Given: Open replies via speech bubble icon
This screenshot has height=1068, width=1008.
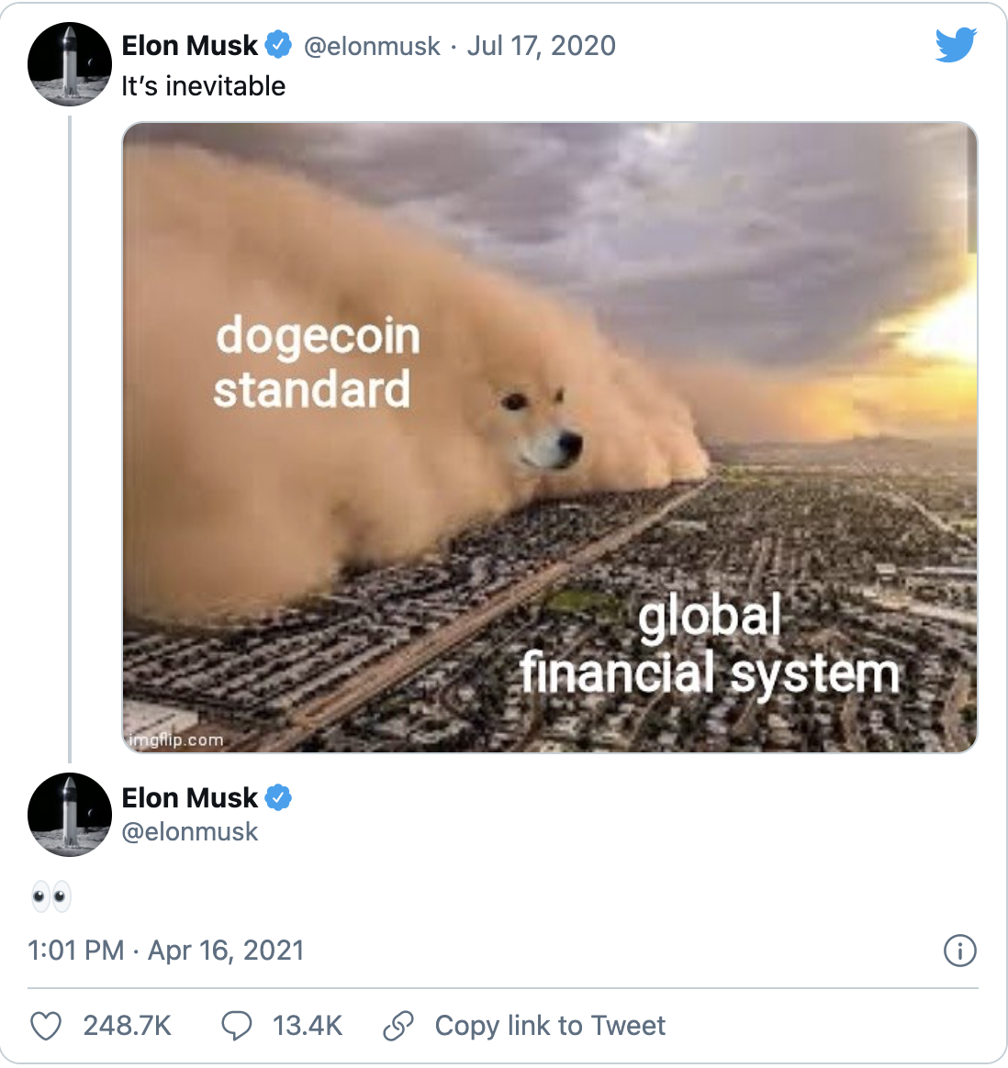Looking at the screenshot, I should [x=237, y=1026].
